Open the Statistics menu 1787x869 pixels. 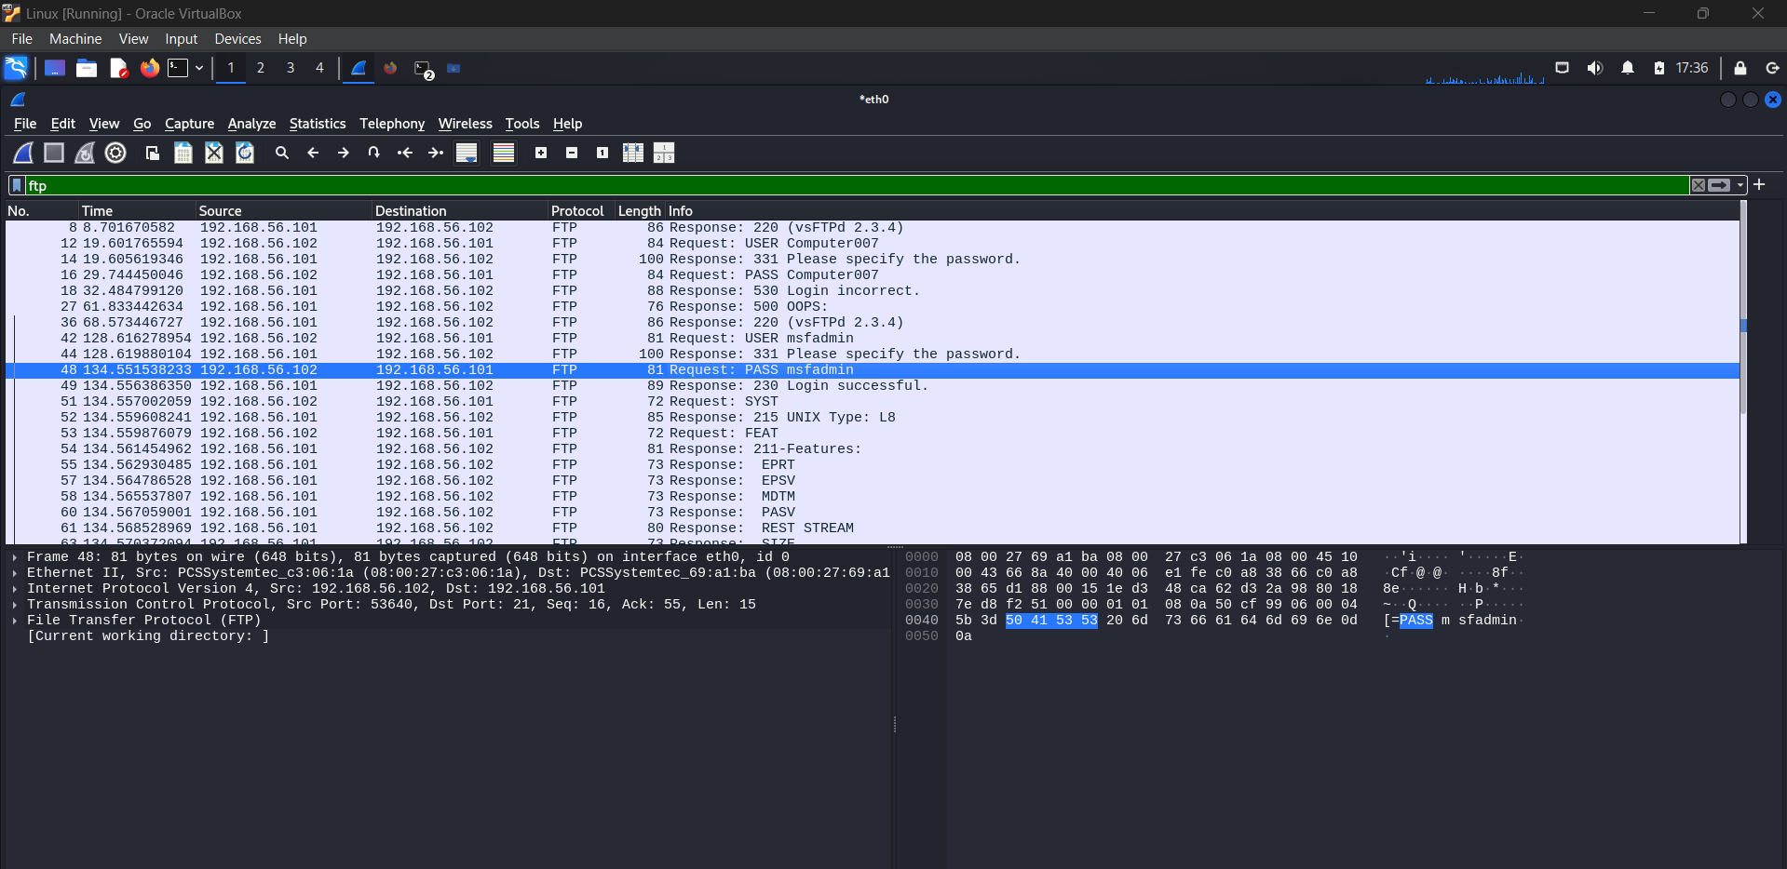point(317,124)
